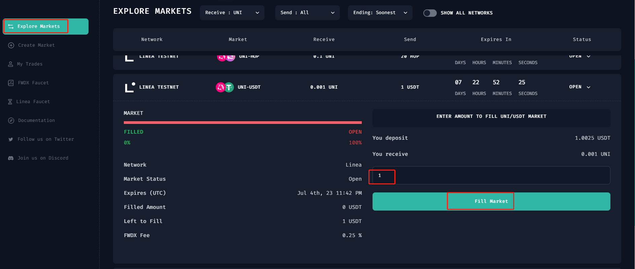Open the Ending: Soonest sort dropdown
This screenshot has height=269, width=635.
click(x=380, y=13)
